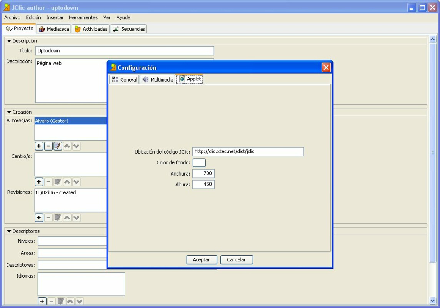Click the JClic code location field
Screen dimensions: 440x308
point(248,152)
